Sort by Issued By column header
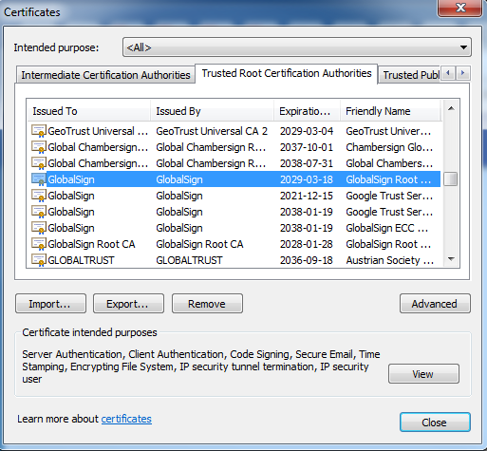This screenshot has height=451, width=487. [212, 111]
